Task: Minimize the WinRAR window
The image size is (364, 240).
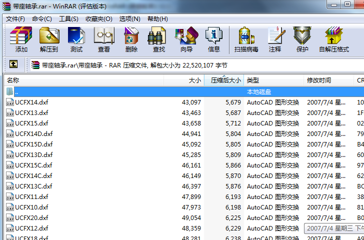Action: point(334,4)
